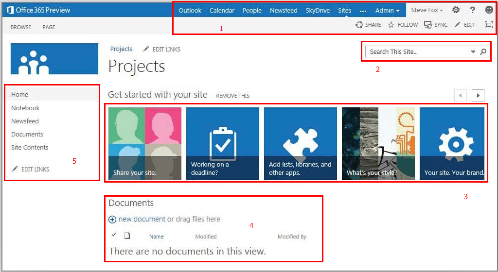Click the new document plus icon
Screen dimensions: 498x272
(112, 220)
